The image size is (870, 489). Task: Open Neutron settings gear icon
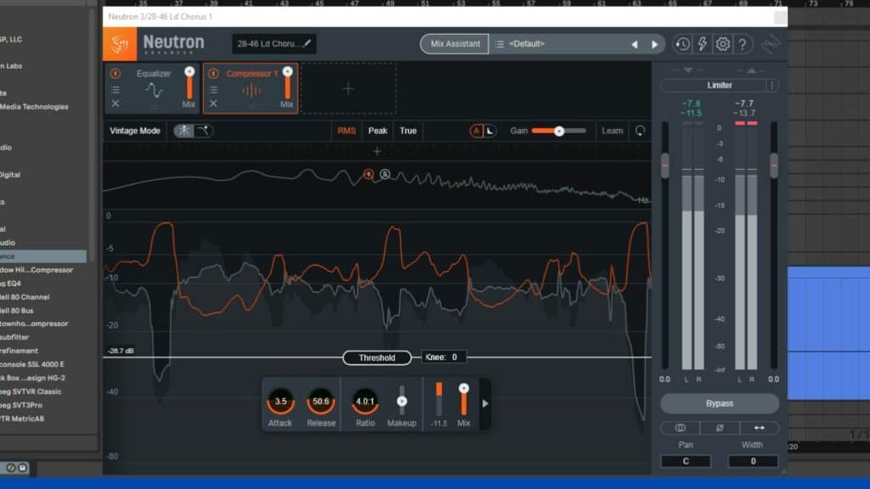click(x=723, y=44)
